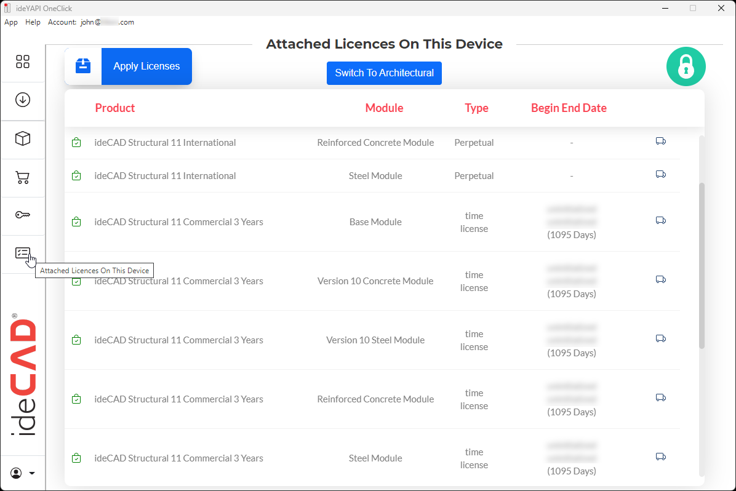Open the attached licences checklist sidebar icon
This screenshot has height=491, width=736.
(x=23, y=253)
